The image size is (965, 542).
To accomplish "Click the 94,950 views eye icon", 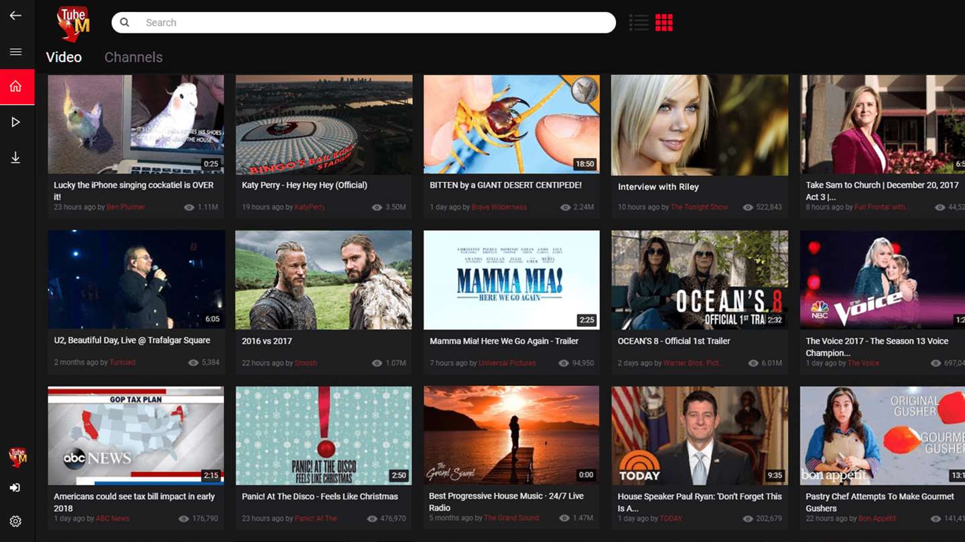I will click(564, 363).
